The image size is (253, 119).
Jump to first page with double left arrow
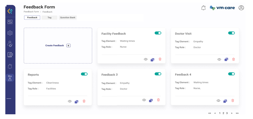(x=210, y=113)
